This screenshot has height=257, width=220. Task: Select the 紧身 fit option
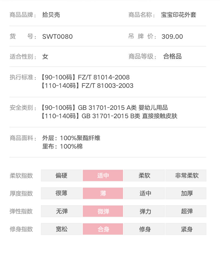tap(186, 229)
